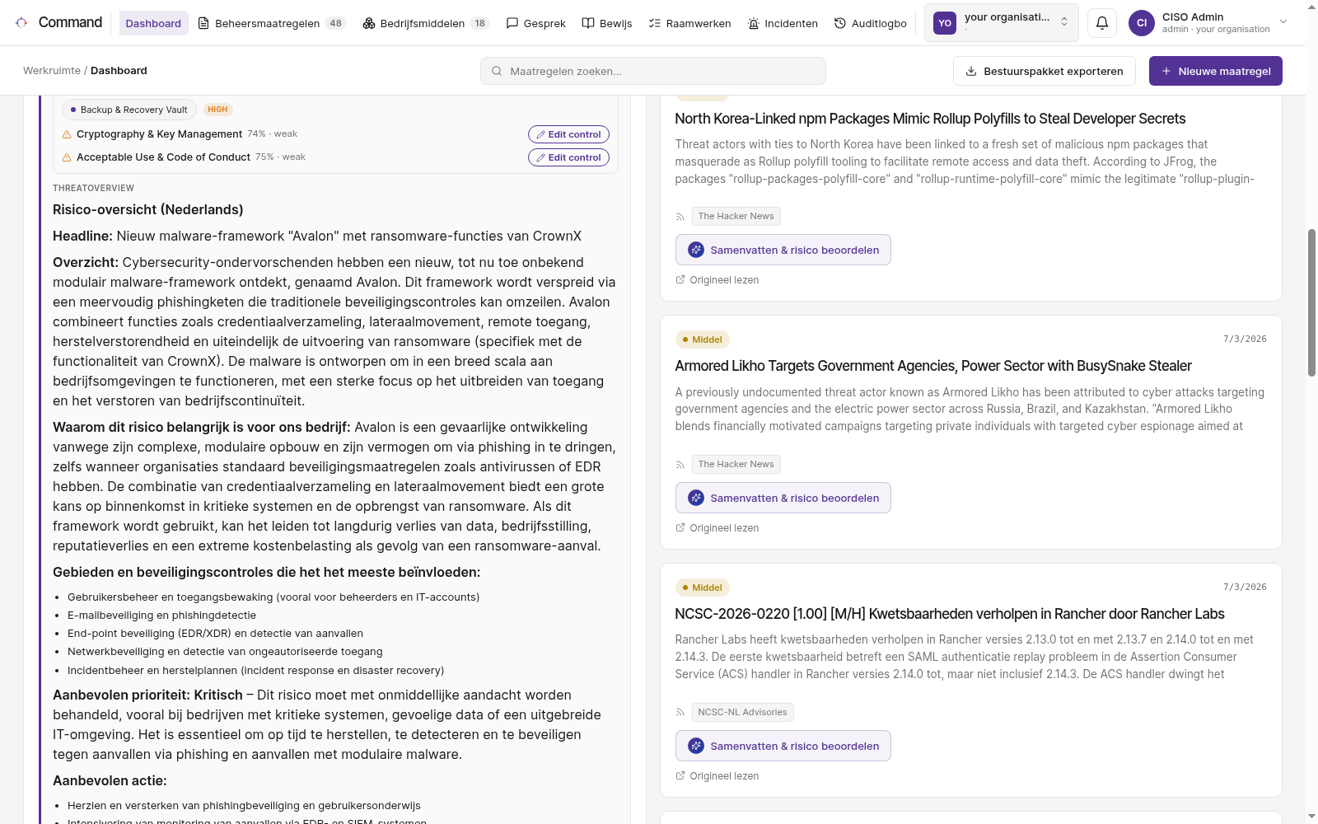Click warning icon beside Cryptography & Key Management

tap(67, 134)
